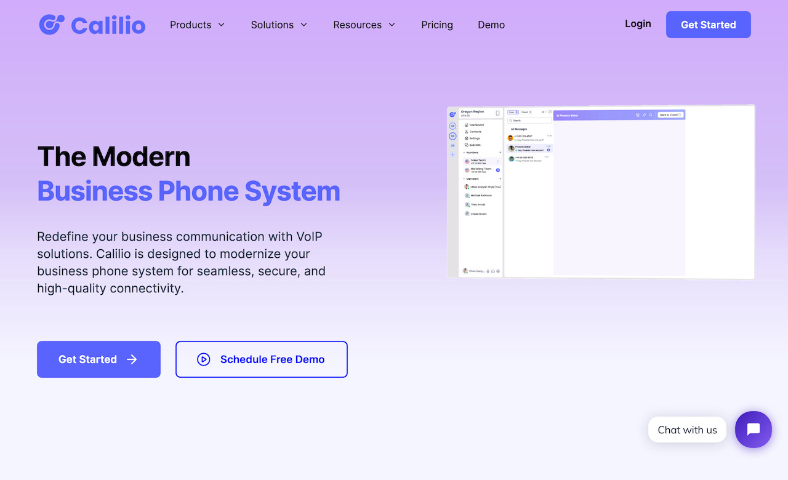Open the Solutions dropdown menu

click(278, 25)
